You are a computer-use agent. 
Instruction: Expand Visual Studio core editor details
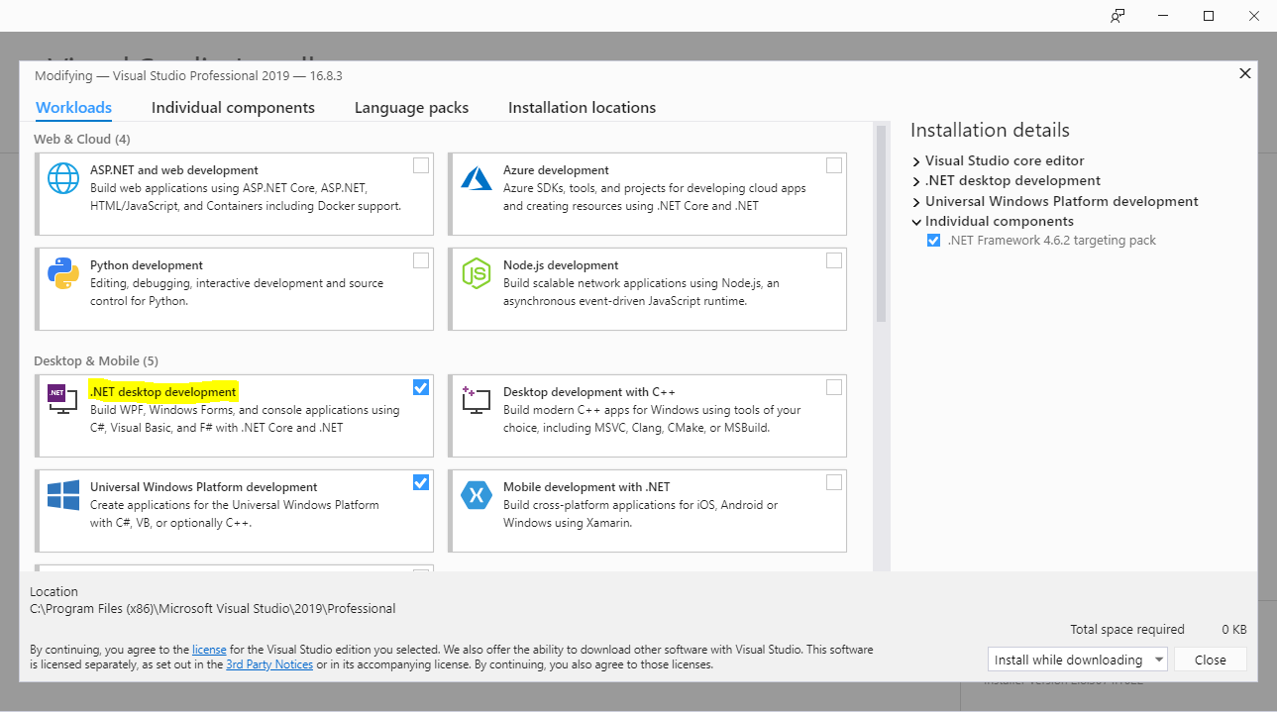point(916,161)
